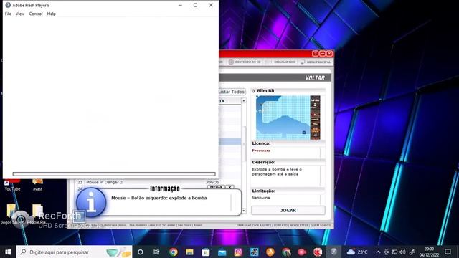Open the Jogos desktop folder
Viewport: 459px width, 258px height.
point(11,214)
